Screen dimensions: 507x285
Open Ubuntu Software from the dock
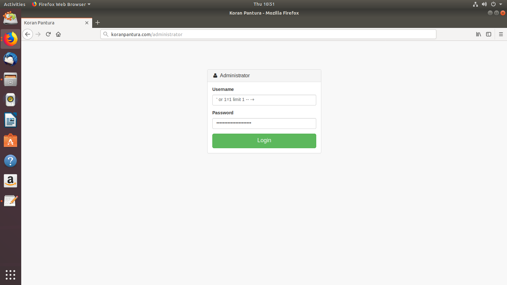(x=10, y=141)
